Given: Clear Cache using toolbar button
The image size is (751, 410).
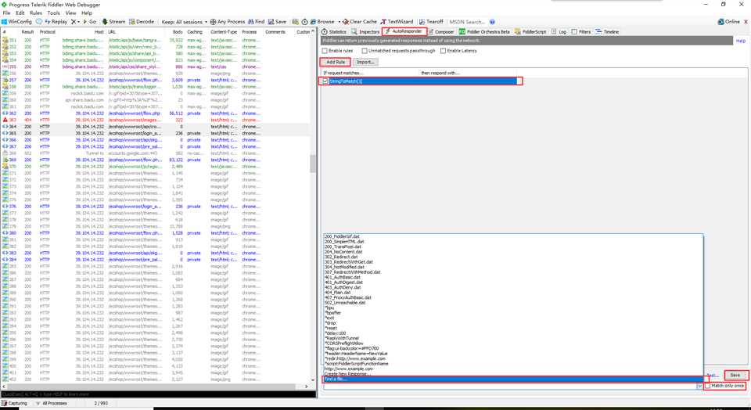Looking at the screenshot, I should point(360,22).
